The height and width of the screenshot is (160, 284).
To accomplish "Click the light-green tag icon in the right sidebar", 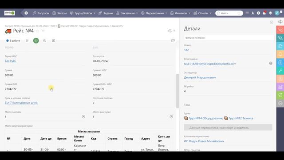I will (280, 95).
